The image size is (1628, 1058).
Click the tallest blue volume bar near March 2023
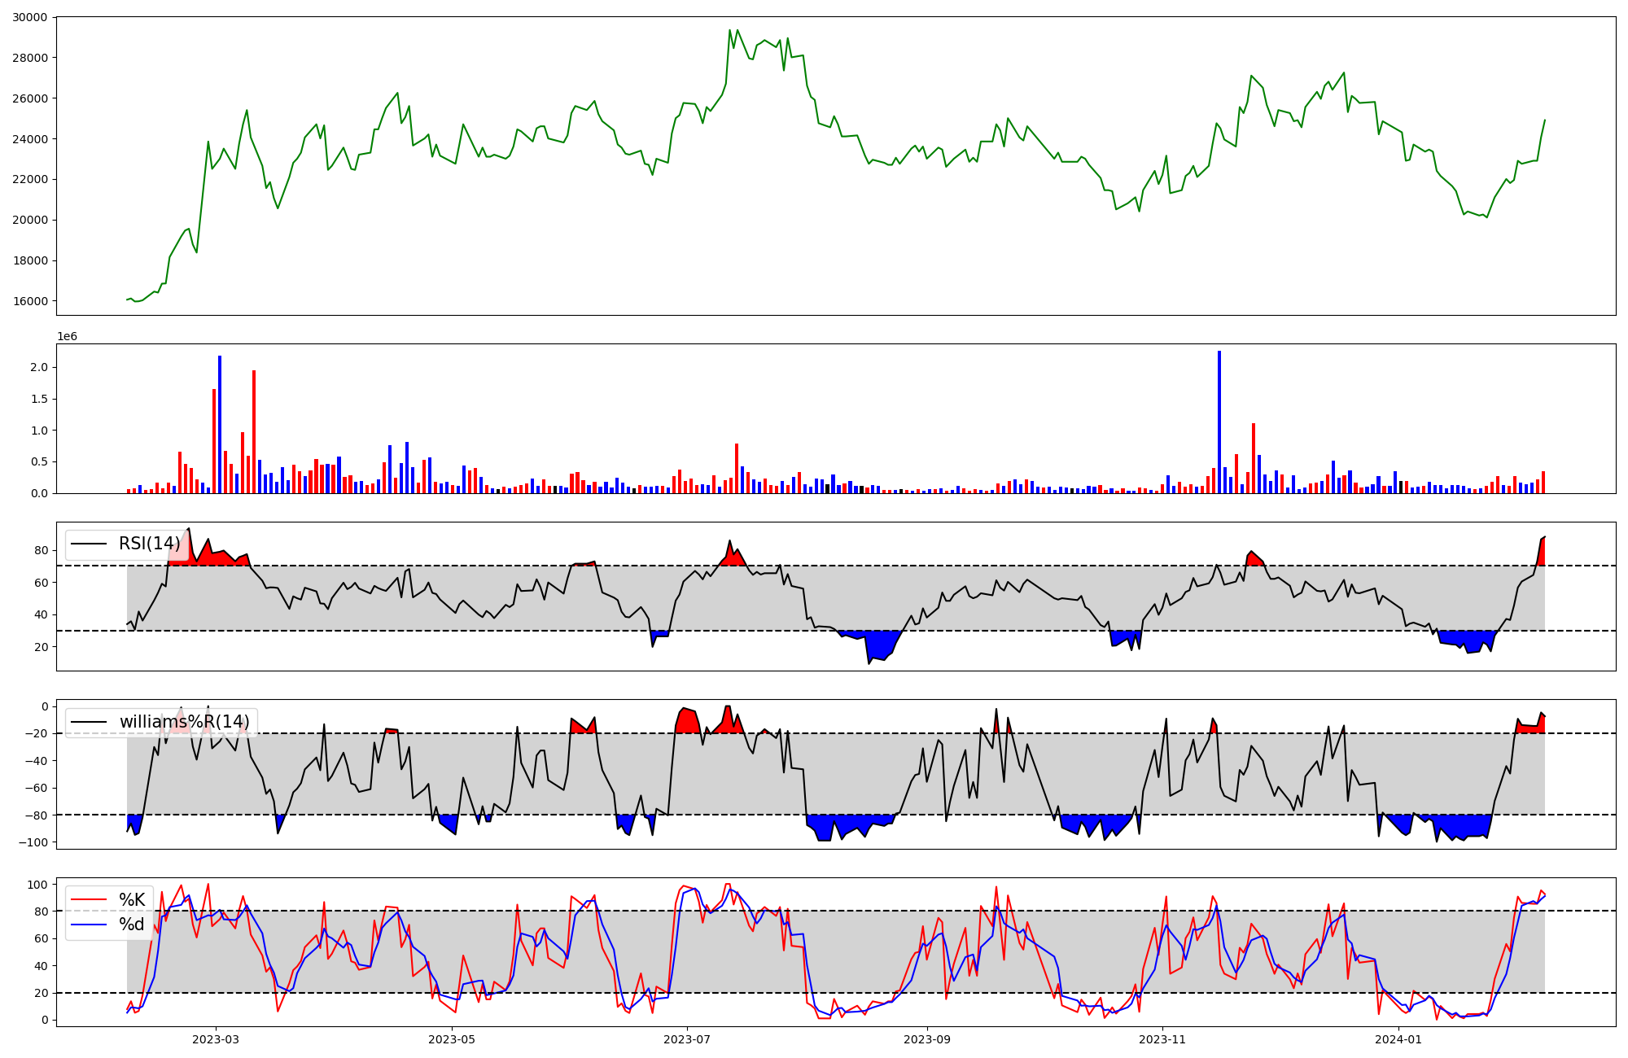[x=220, y=424]
